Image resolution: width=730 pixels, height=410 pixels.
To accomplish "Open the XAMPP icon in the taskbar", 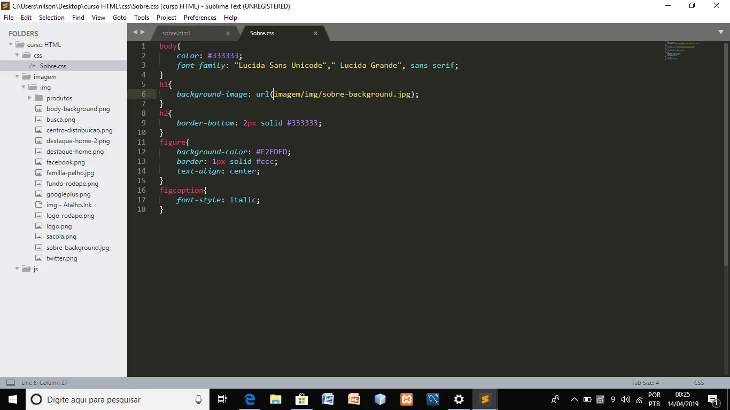I will coord(406,399).
